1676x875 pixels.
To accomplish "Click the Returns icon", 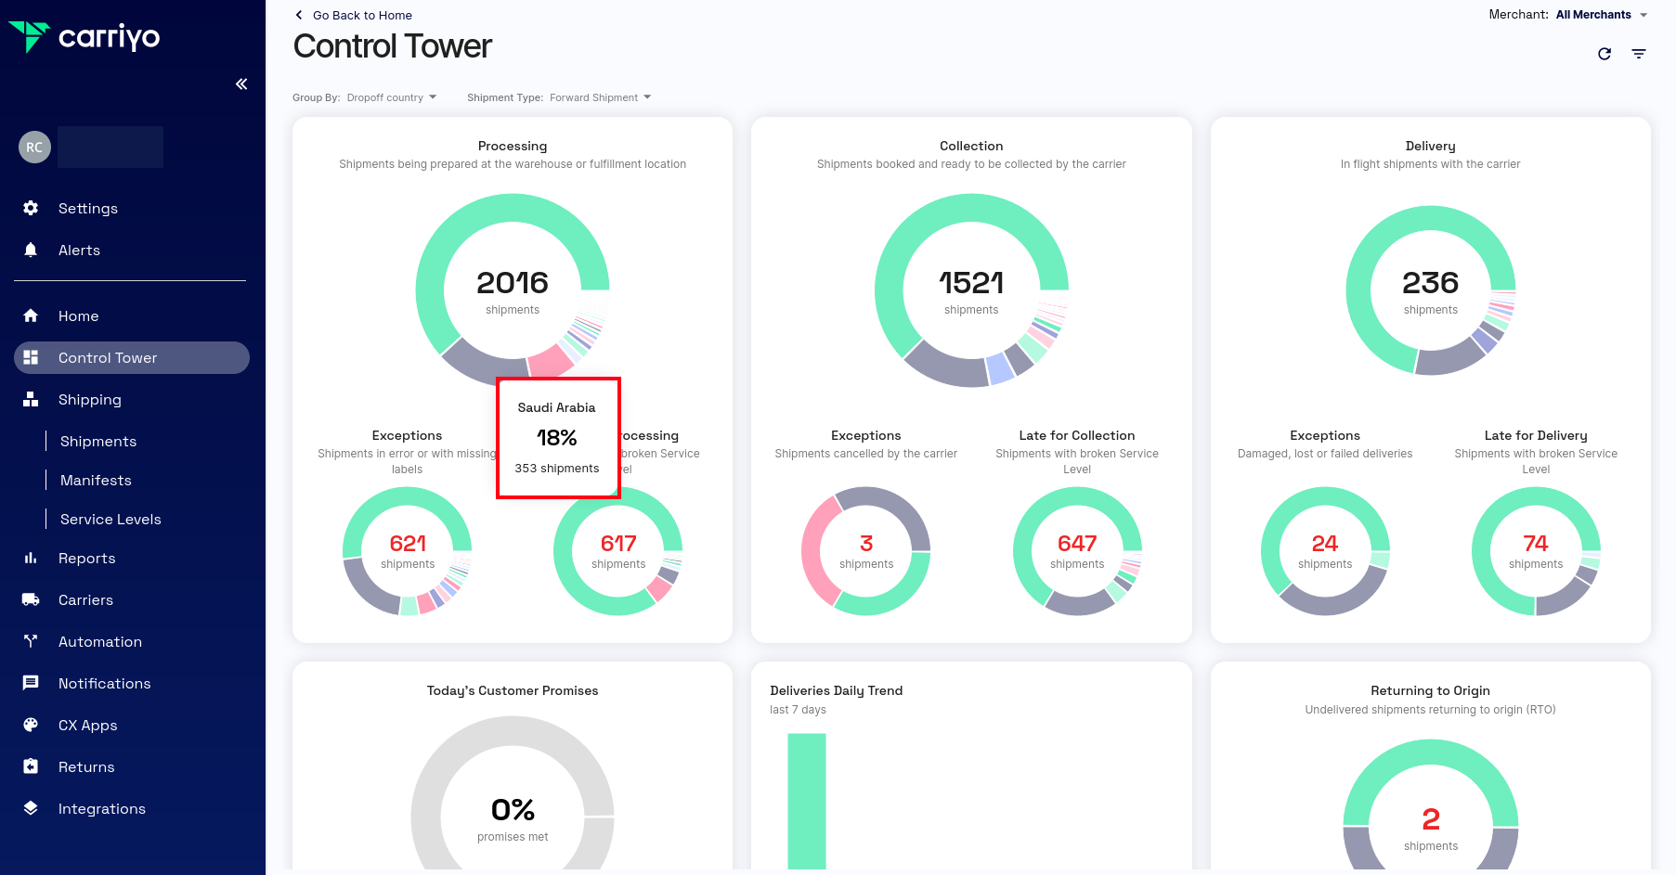I will (31, 766).
